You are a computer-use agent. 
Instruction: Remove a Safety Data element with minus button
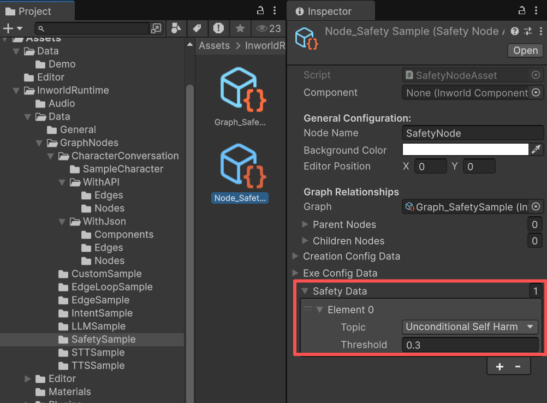tap(518, 366)
